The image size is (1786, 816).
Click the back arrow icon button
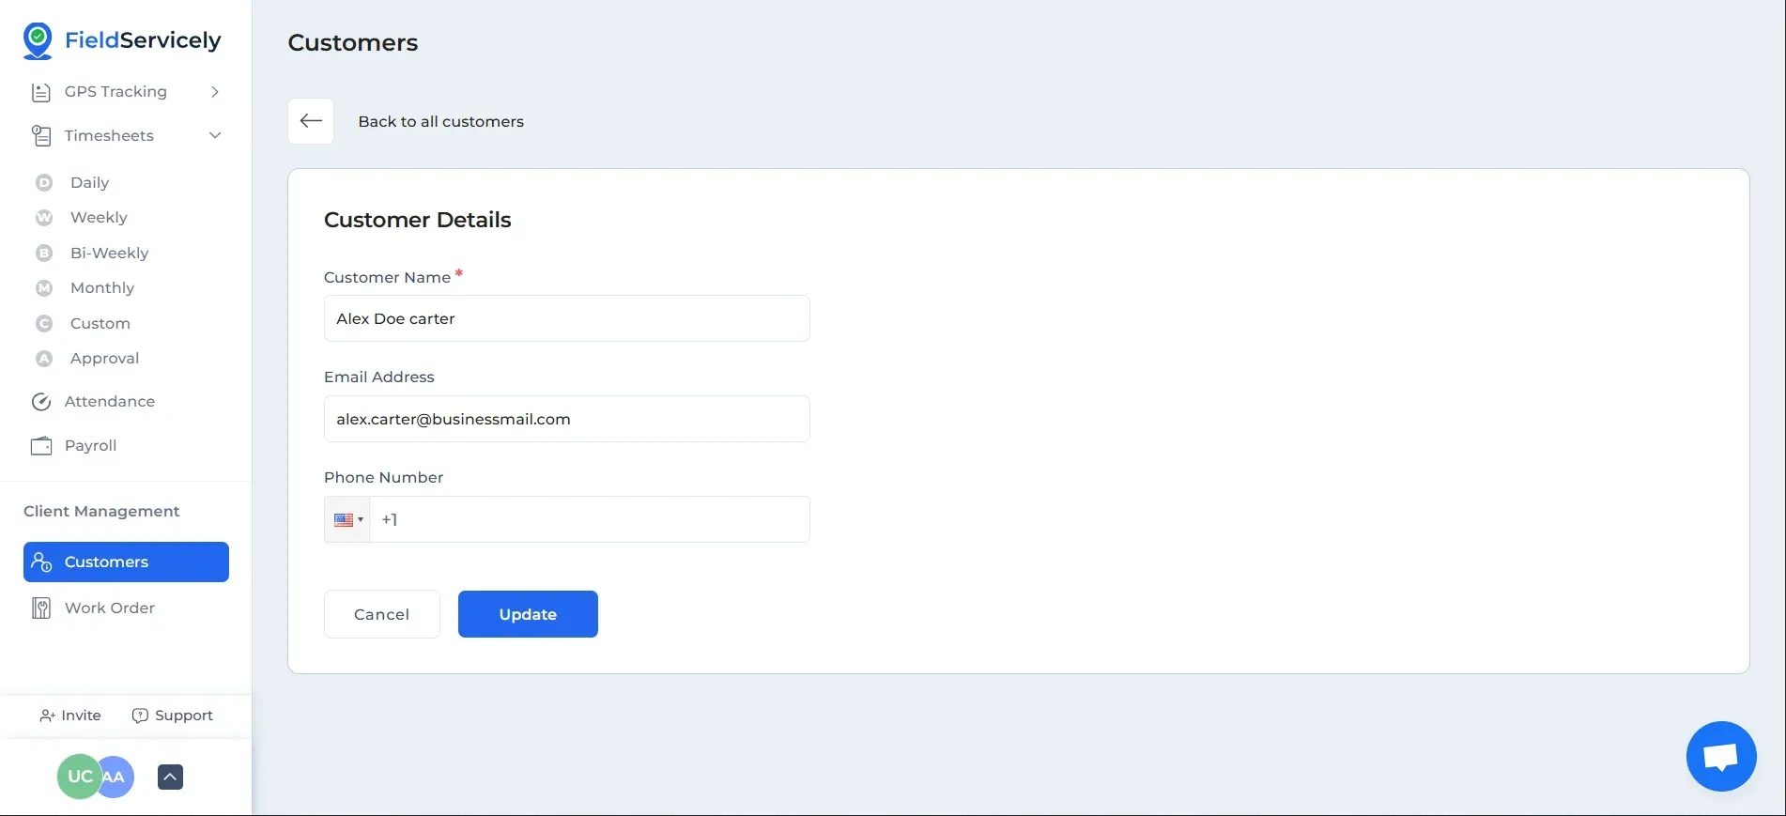[311, 121]
